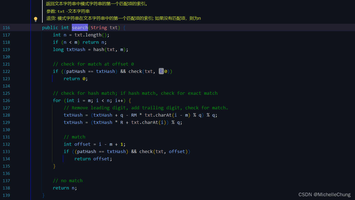Click 'hash(txt, m)' call on line 119
The height and width of the screenshot is (200, 355).
click(110, 49)
